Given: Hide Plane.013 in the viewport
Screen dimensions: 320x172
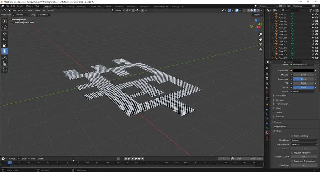Looking at the screenshot, I should [313, 51].
